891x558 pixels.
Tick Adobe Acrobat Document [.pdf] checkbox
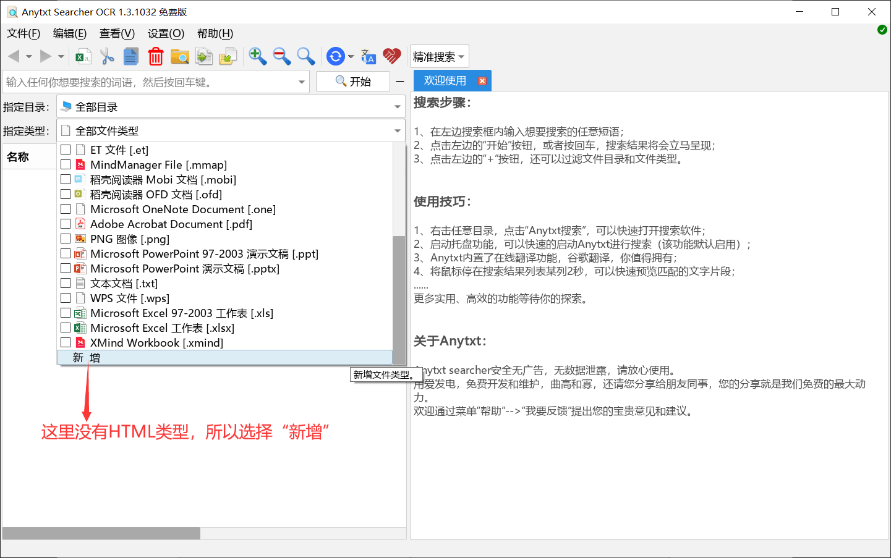pos(66,224)
